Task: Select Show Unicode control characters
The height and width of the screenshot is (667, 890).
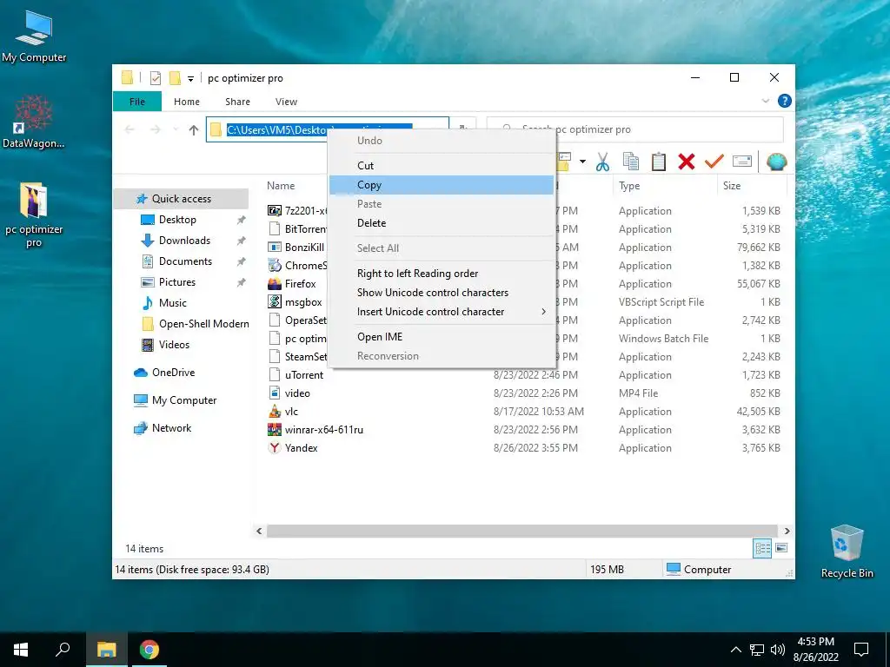Action: (441, 293)
